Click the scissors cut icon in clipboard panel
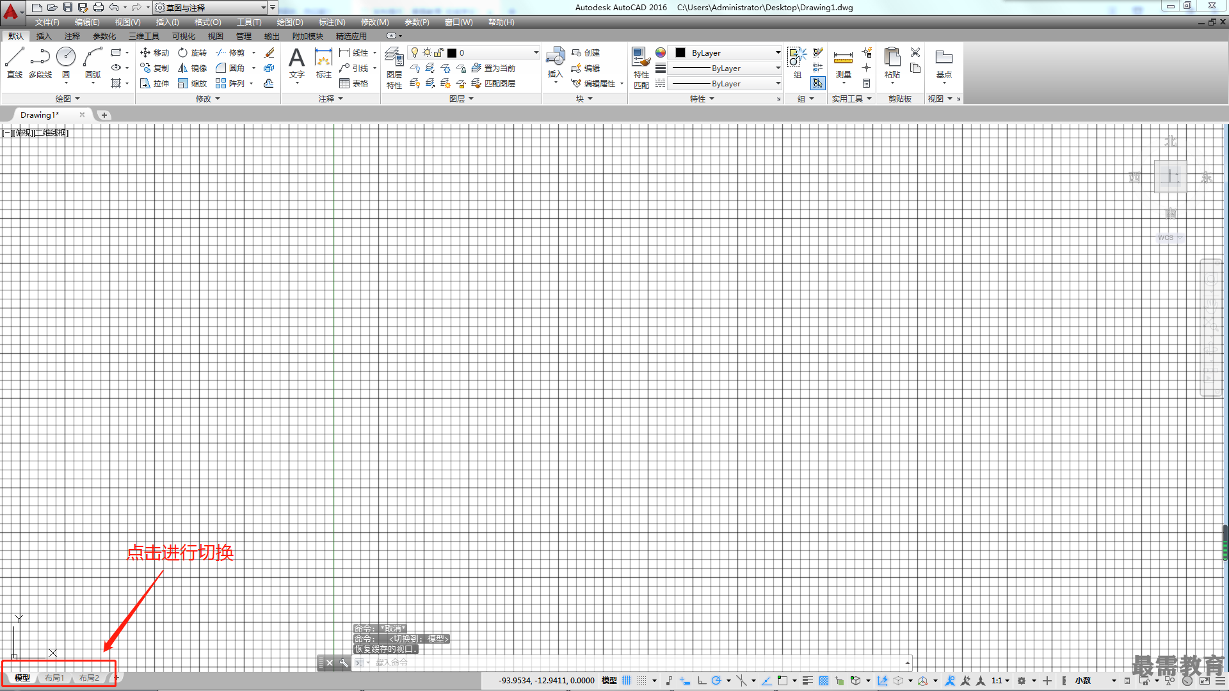This screenshot has height=691, width=1229. pos(915,52)
